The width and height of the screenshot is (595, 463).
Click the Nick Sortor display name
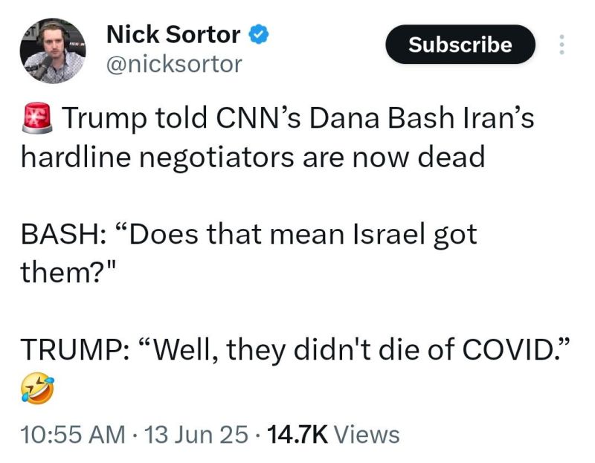tap(173, 34)
